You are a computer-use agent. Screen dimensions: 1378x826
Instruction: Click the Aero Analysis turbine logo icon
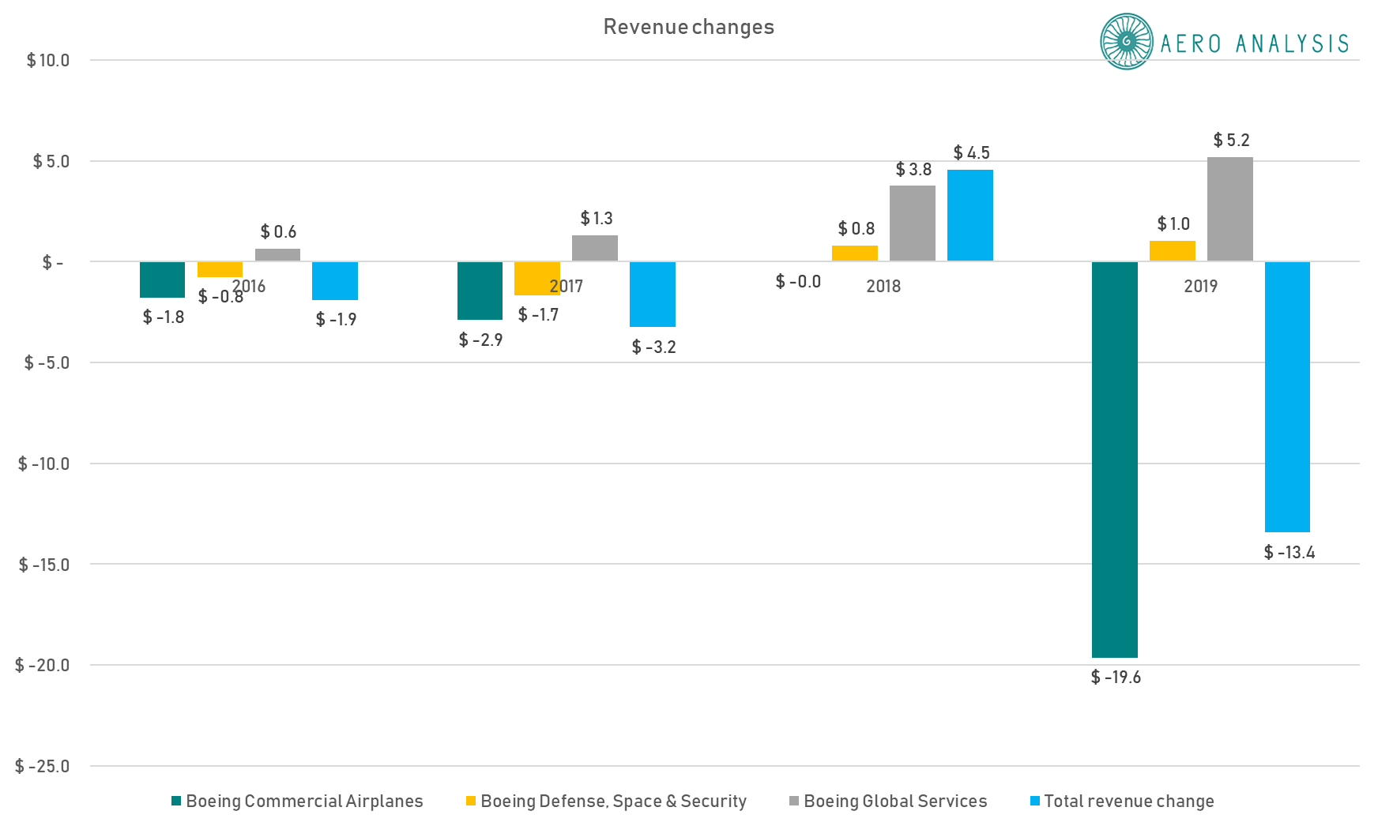[1127, 41]
